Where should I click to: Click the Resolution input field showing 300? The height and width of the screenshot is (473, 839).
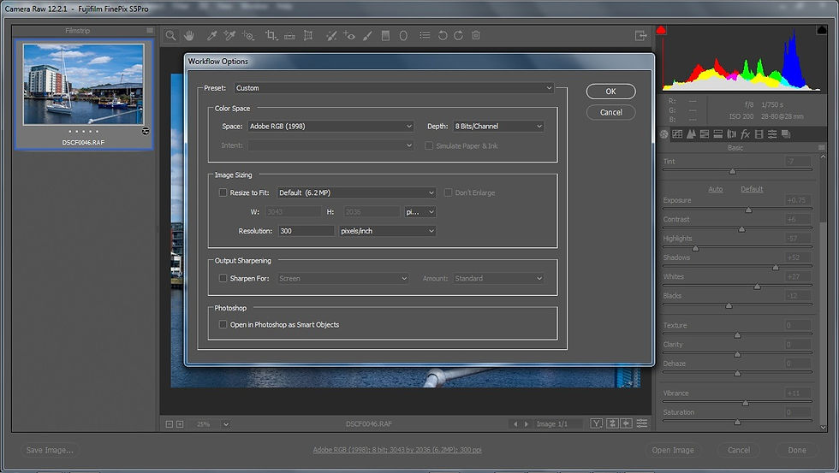306,231
